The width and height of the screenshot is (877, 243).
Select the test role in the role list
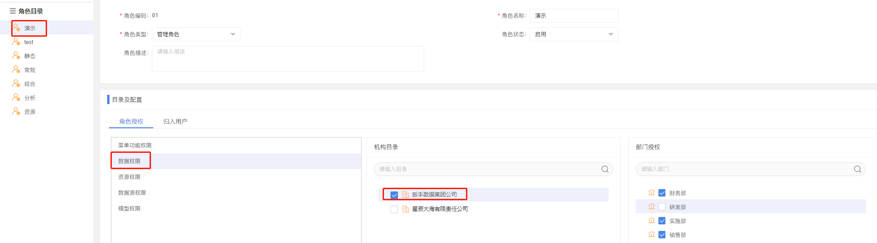pos(47,42)
